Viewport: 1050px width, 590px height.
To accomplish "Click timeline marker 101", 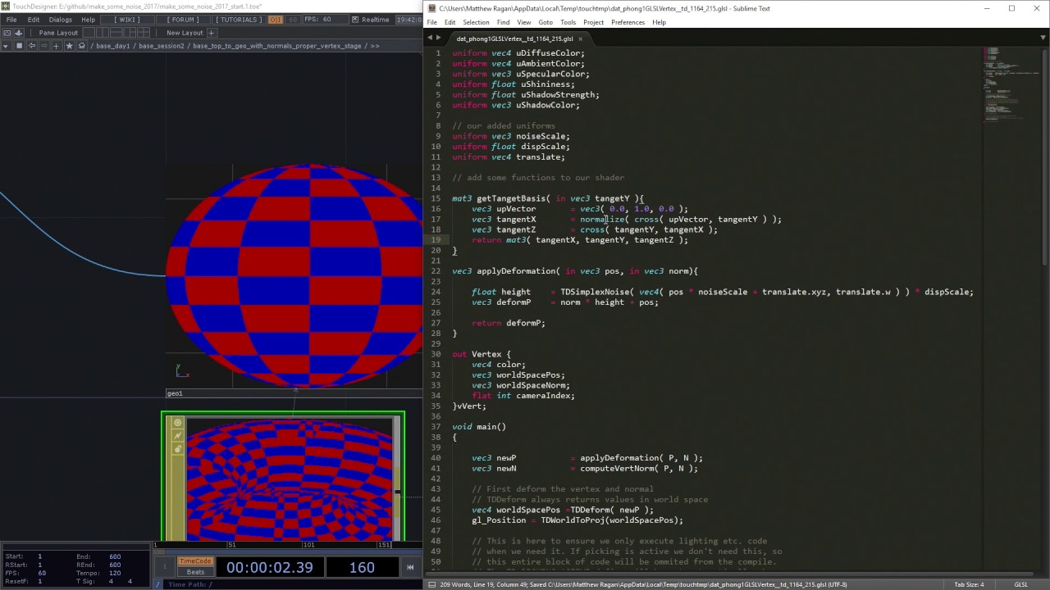I will coord(308,545).
